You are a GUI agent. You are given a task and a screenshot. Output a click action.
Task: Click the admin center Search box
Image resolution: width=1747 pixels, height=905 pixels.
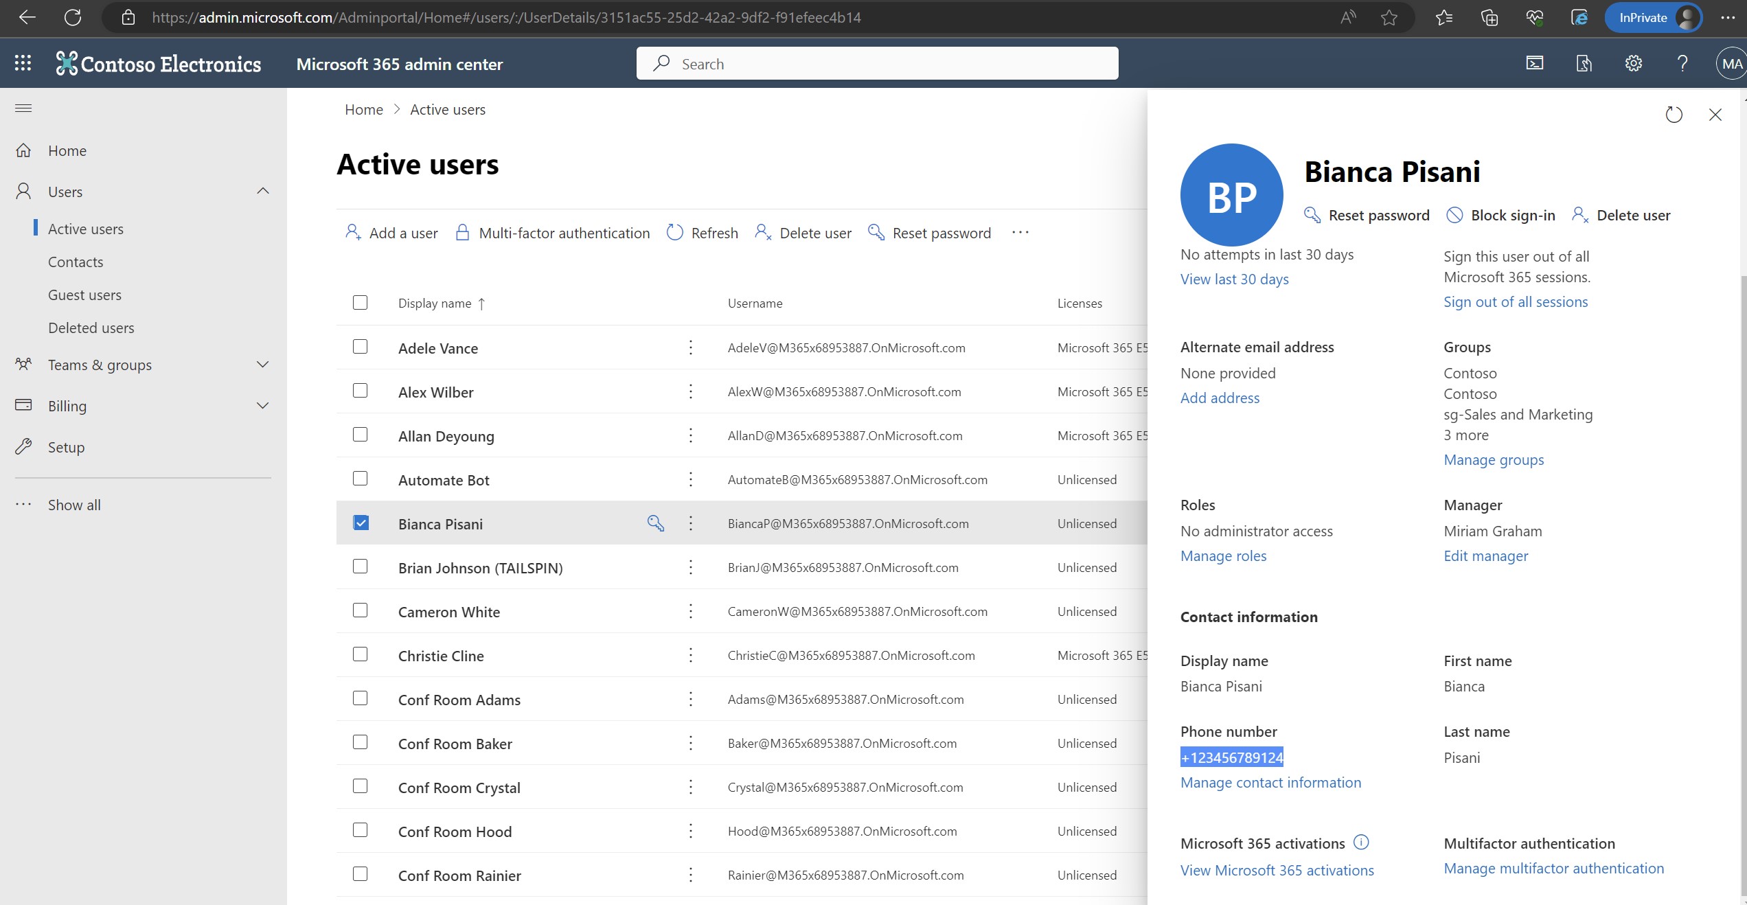877,63
